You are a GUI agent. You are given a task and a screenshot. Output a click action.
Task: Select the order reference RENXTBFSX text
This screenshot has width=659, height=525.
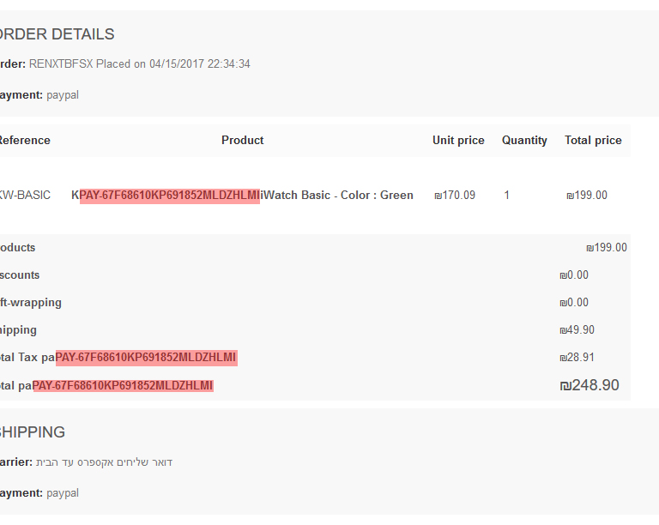[61, 63]
